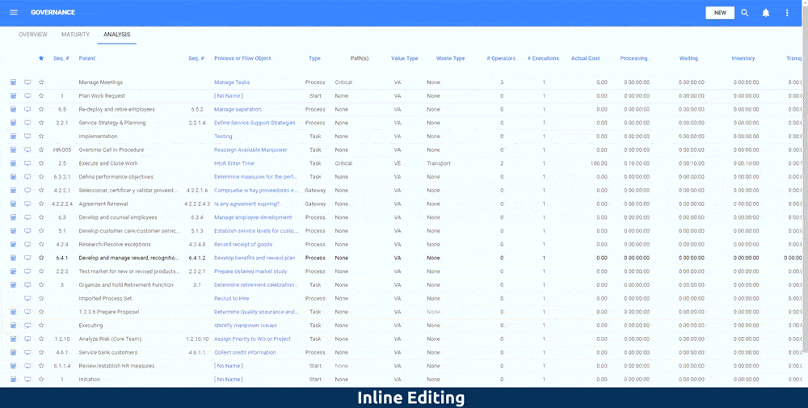The image size is (808, 408).
Task: Favorite the Overtime Call In Procedure row
Action: pyautogui.click(x=41, y=149)
